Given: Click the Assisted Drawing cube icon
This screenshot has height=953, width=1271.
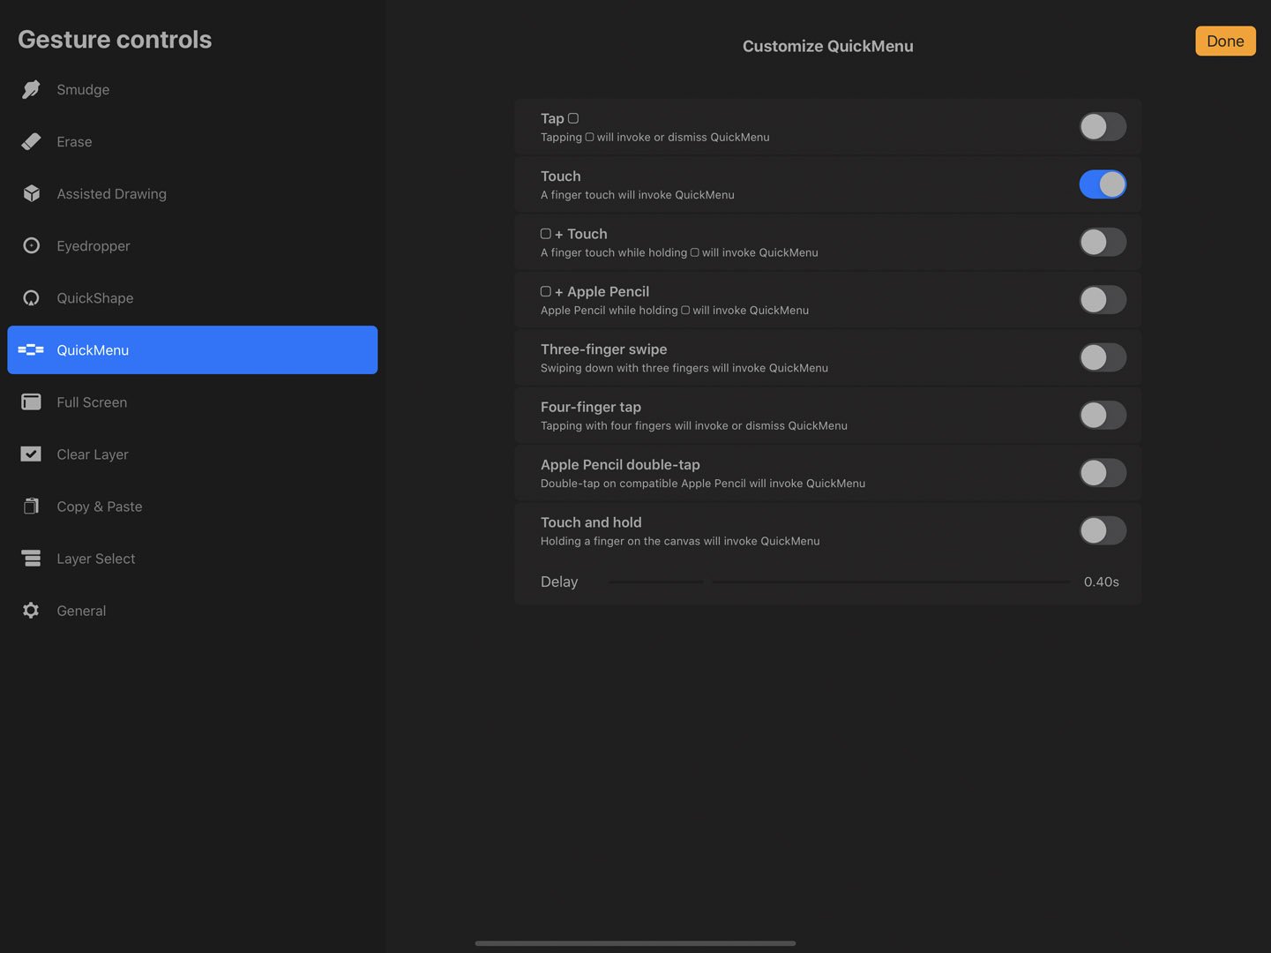Looking at the screenshot, I should (x=31, y=193).
